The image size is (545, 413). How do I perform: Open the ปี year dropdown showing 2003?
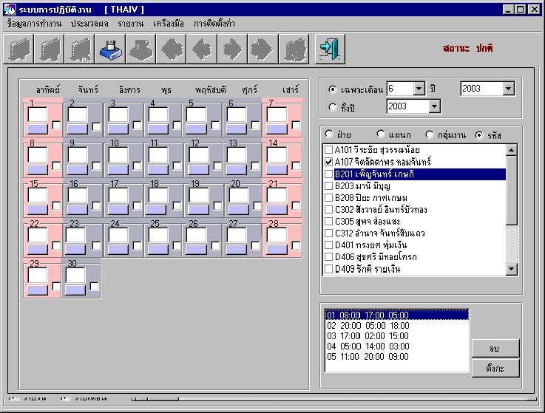tap(509, 89)
